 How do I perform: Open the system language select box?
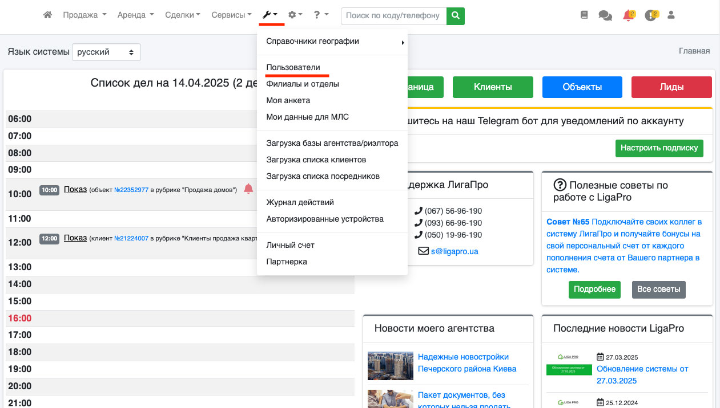pyautogui.click(x=106, y=52)
